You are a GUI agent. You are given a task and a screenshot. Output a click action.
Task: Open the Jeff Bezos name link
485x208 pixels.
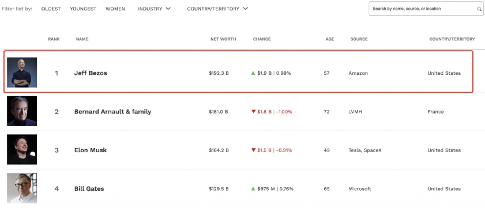tap(91, 73)
